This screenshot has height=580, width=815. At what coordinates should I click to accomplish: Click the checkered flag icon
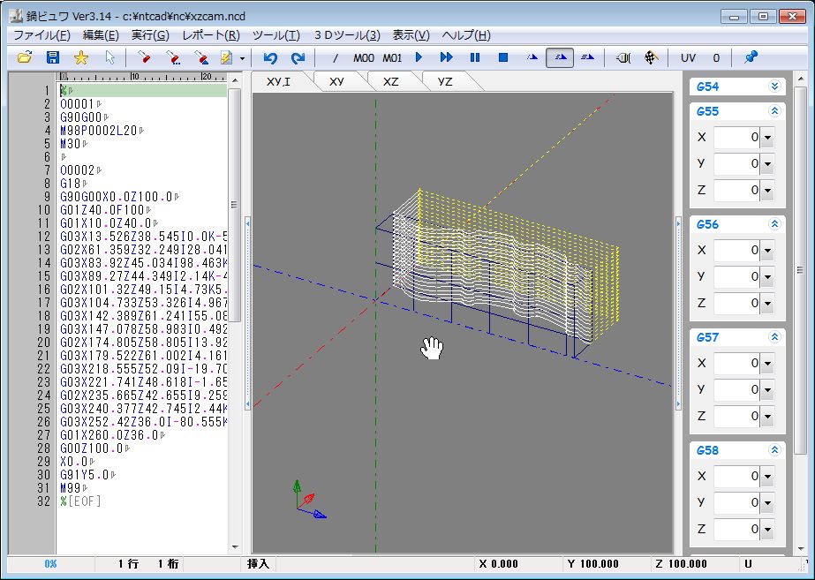[651, 57]
